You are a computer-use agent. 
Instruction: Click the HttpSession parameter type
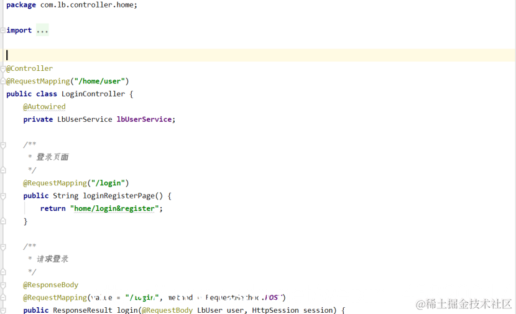[x=275, y=310]
